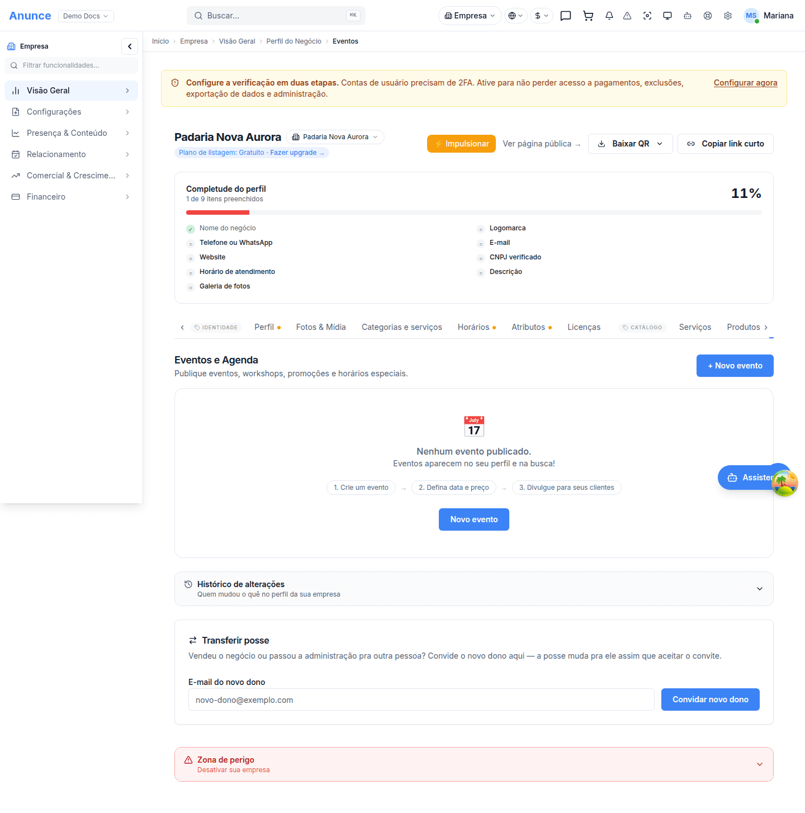805x813 pixels.
Task: Collapse the sidebar with the chevron button
Action: (x=130, y=46)
